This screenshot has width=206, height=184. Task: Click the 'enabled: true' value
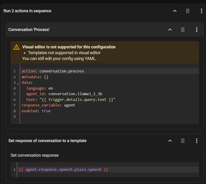(x=46, y=111)
